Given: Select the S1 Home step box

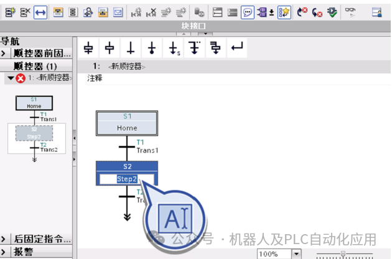Looking at the screenshot, I should click(127, 123).
